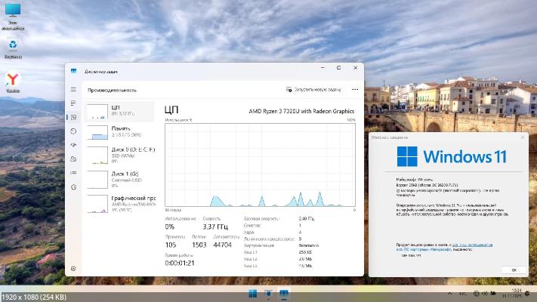
Task: Open the Users page icon
Action: coord(73,159)
